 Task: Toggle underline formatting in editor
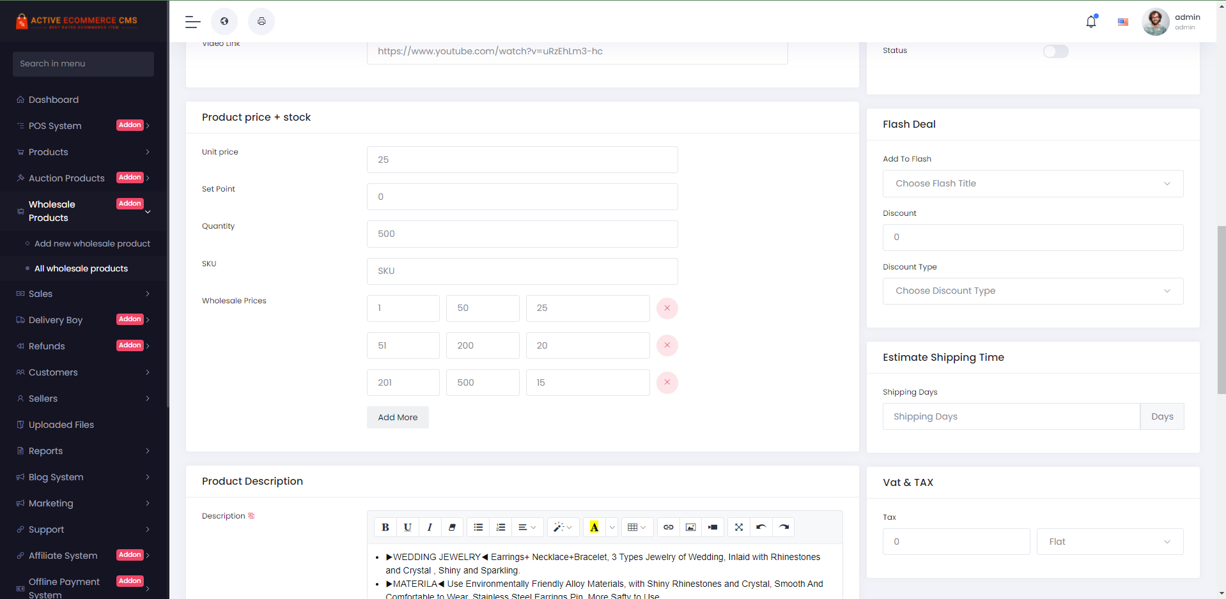click(407, 527)
